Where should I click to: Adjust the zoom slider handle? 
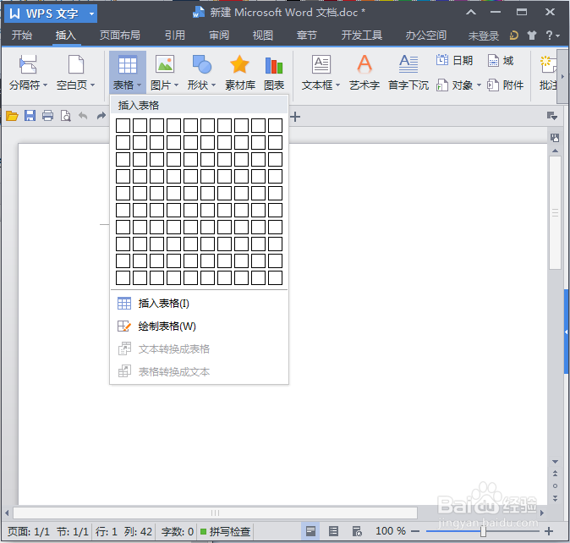(x=483, y=531)
